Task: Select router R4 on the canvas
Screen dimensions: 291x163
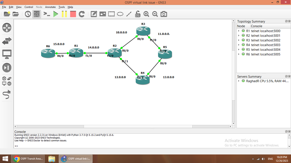Action: (x=142, y=80)
